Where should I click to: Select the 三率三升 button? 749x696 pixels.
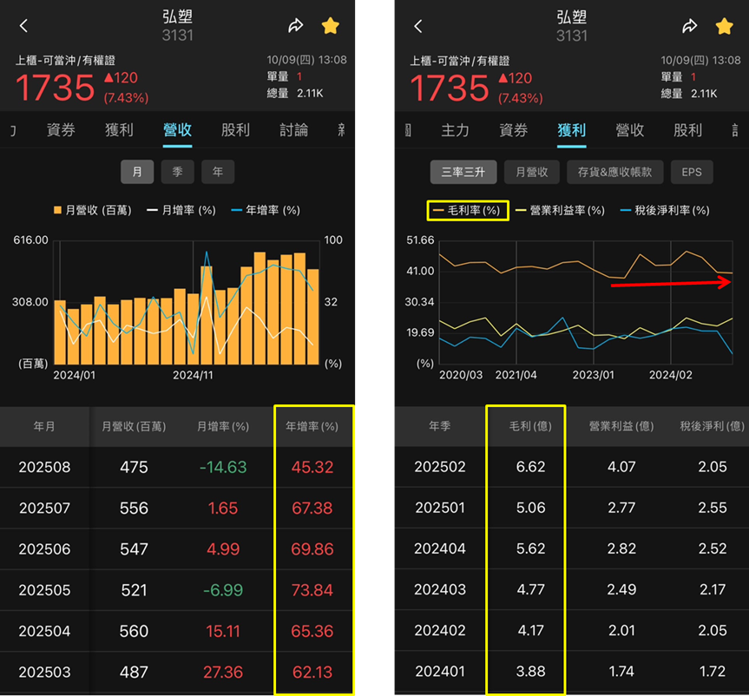coord(463,172)
